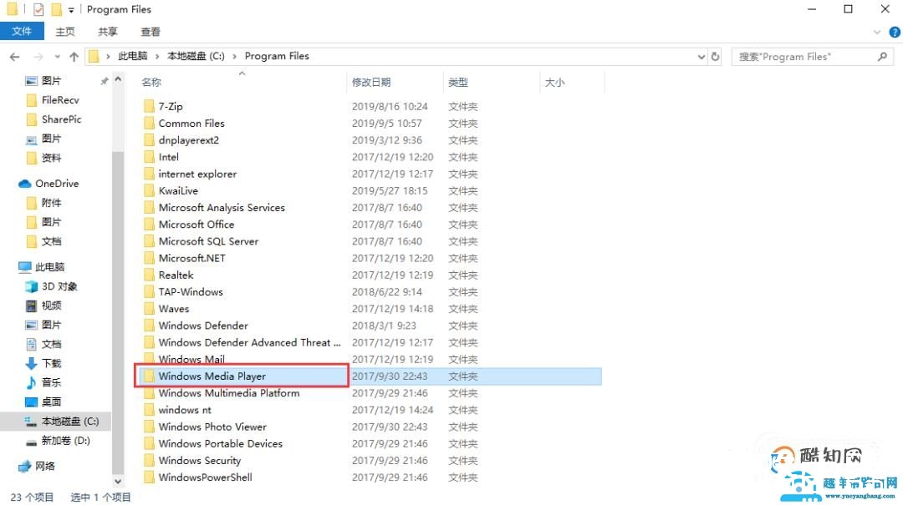
Task: Select the Realtek folder icon
Action: 149,275
